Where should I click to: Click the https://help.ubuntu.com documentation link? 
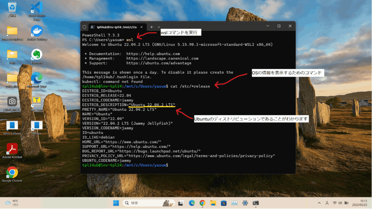coord(153,54)
